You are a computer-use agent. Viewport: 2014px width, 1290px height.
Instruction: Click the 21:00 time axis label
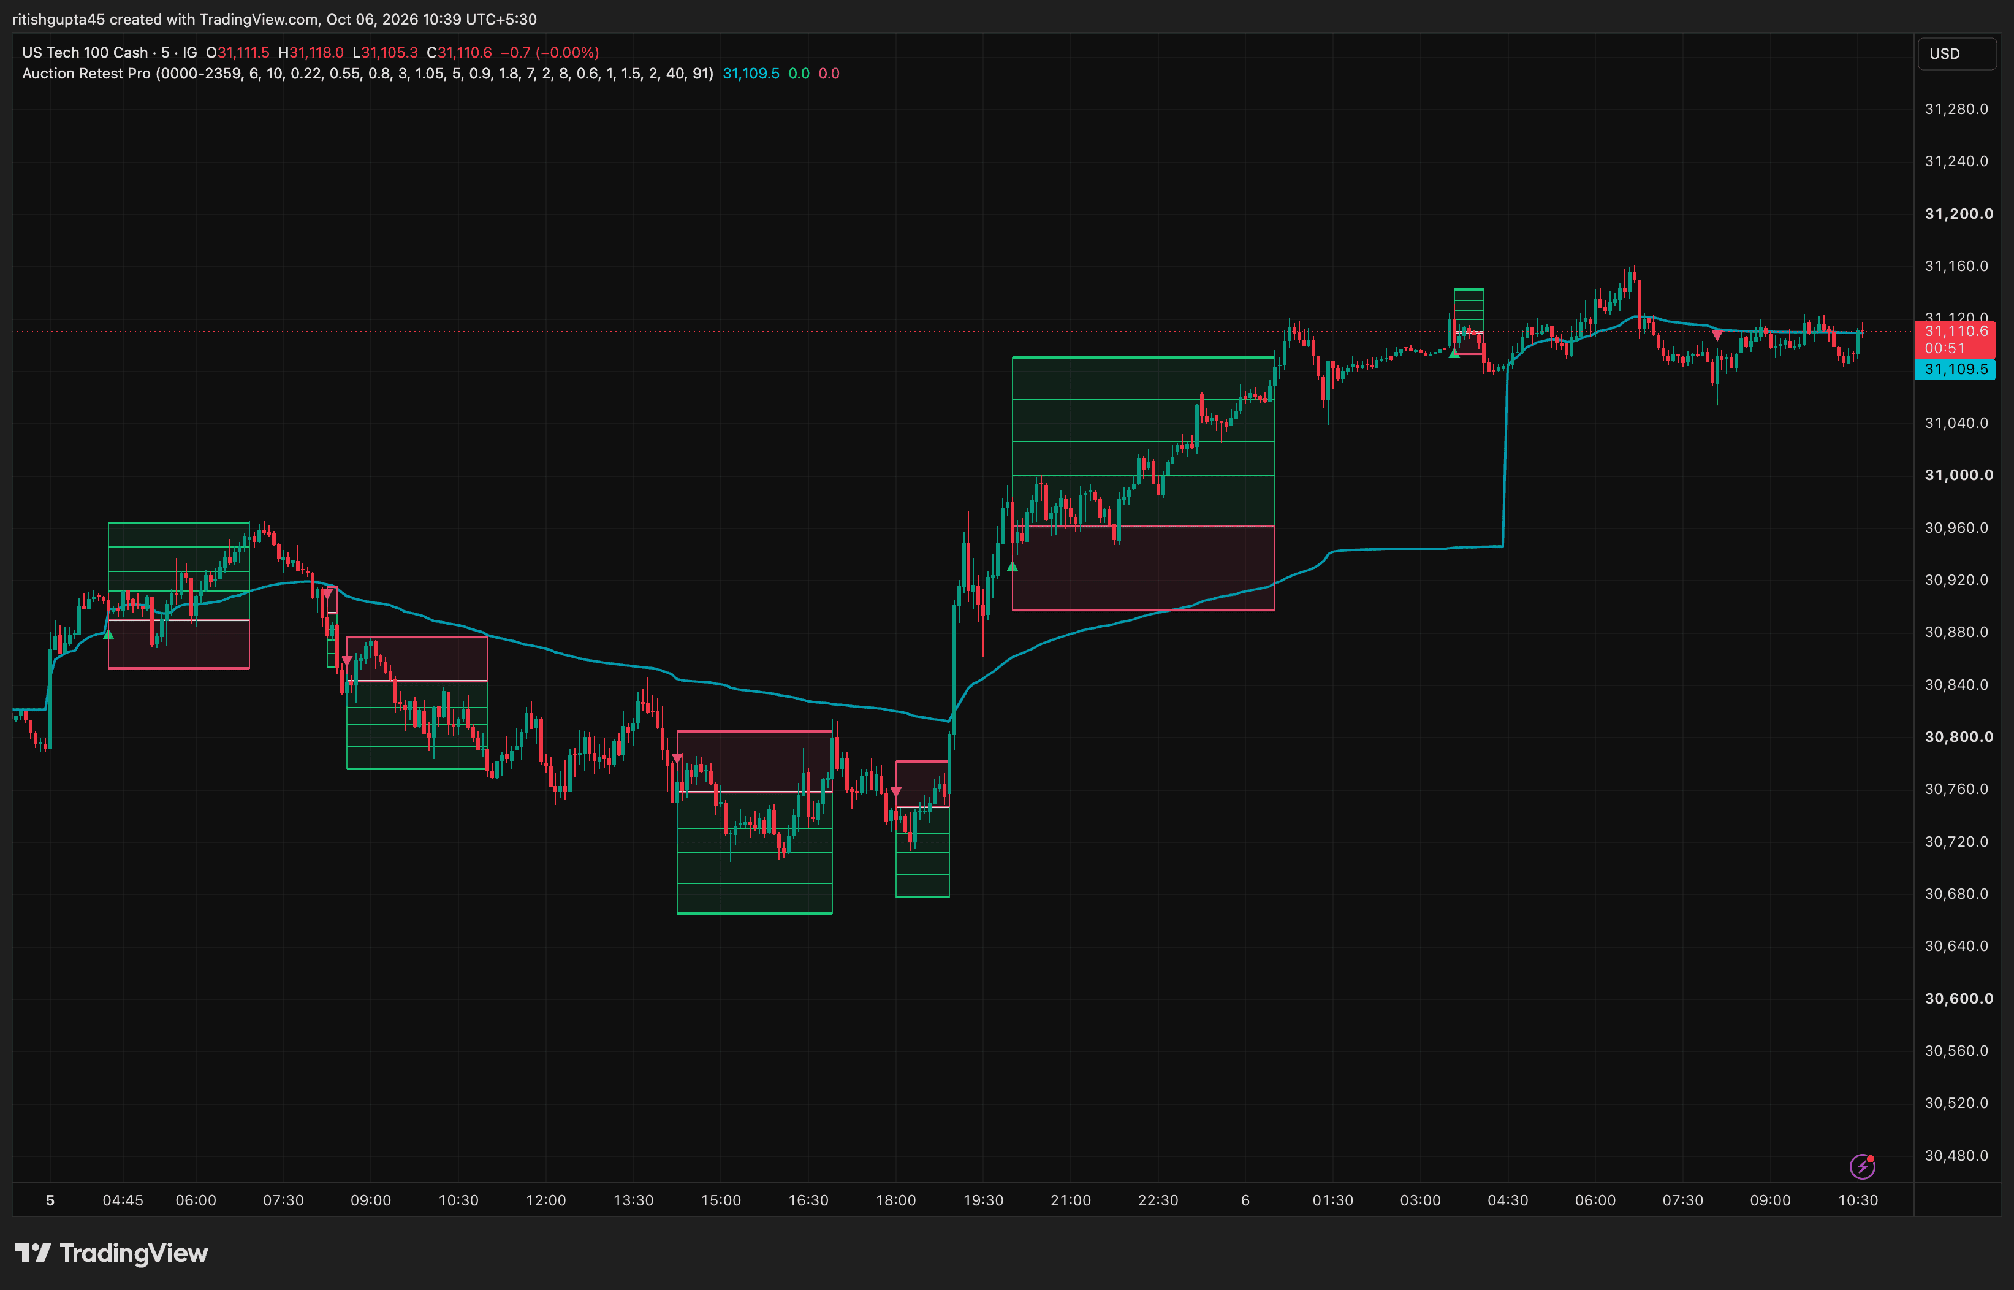tap(1071, 1200)
